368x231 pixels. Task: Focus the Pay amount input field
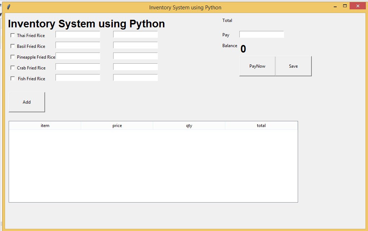262,35
